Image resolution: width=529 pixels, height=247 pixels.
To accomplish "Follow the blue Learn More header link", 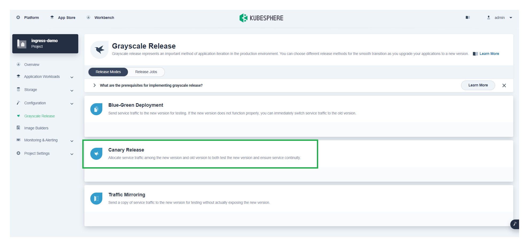I will click(x=489, y=54).
